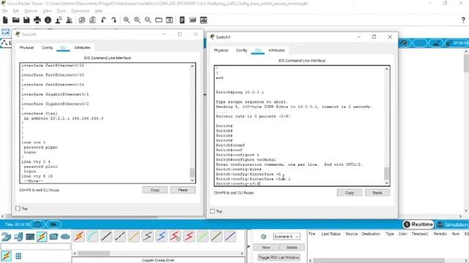
Task: Open the View menu
Action: [x=47, y=11]
